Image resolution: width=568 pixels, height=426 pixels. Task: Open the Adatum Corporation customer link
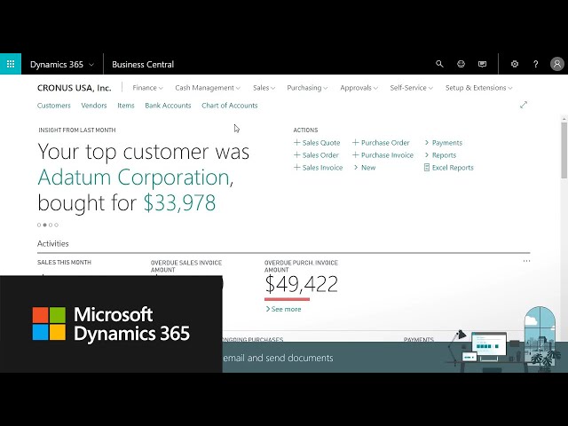[x=133, y=177]
